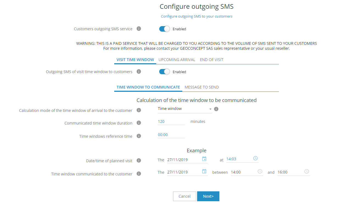This screenshot has height=207, width=341.
Task: Select the Message to Send tab
Action: [202, 87]
